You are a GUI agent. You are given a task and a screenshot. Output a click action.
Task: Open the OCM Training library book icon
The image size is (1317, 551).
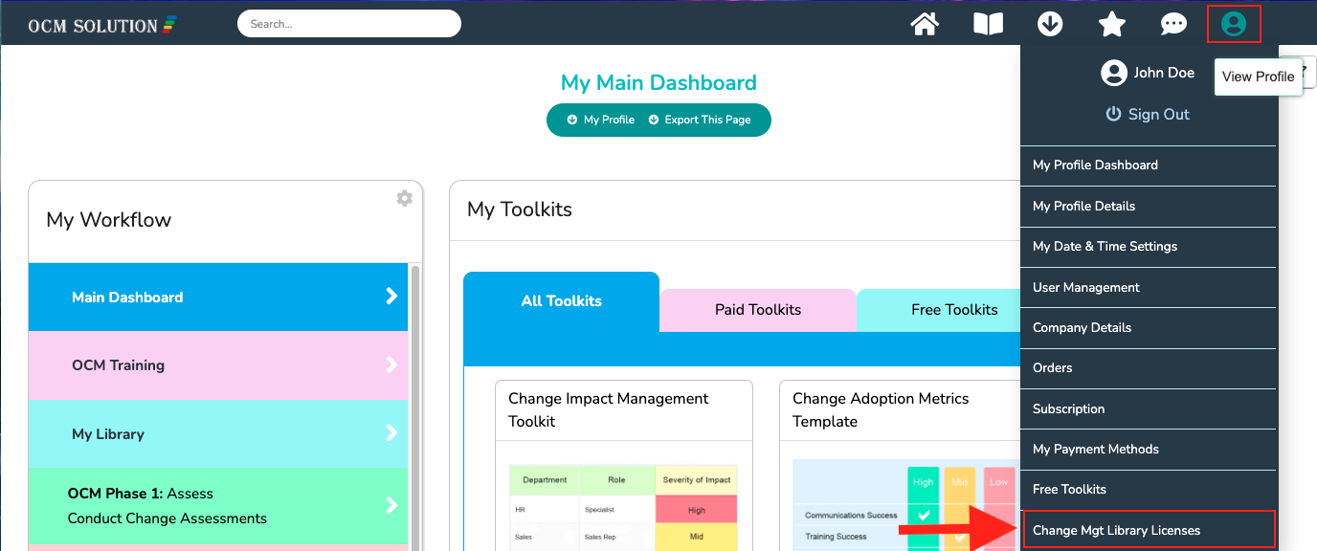click(x=987, y=23)
